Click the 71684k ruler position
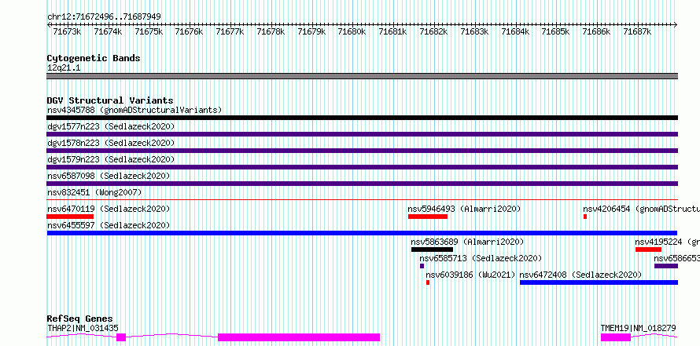The image size is (700, 346). coord(515,31)
